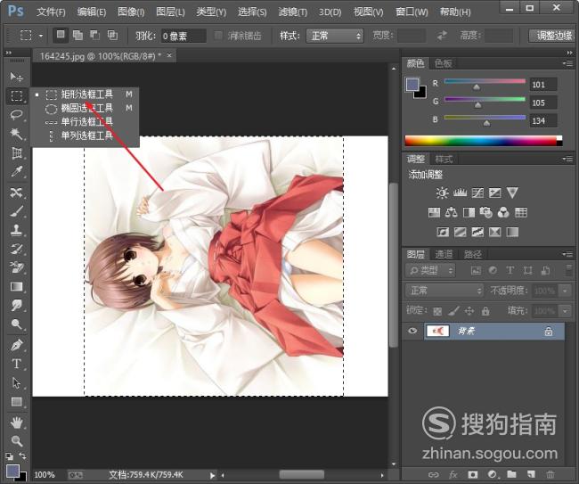Open the status bar info arrow

212,475
